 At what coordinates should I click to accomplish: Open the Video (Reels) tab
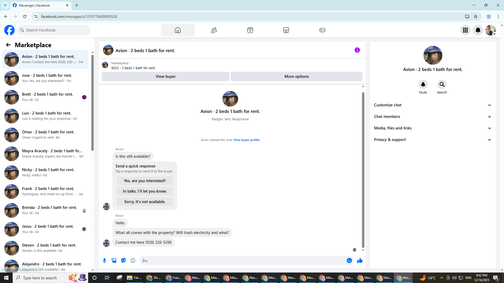pos(250,30)
